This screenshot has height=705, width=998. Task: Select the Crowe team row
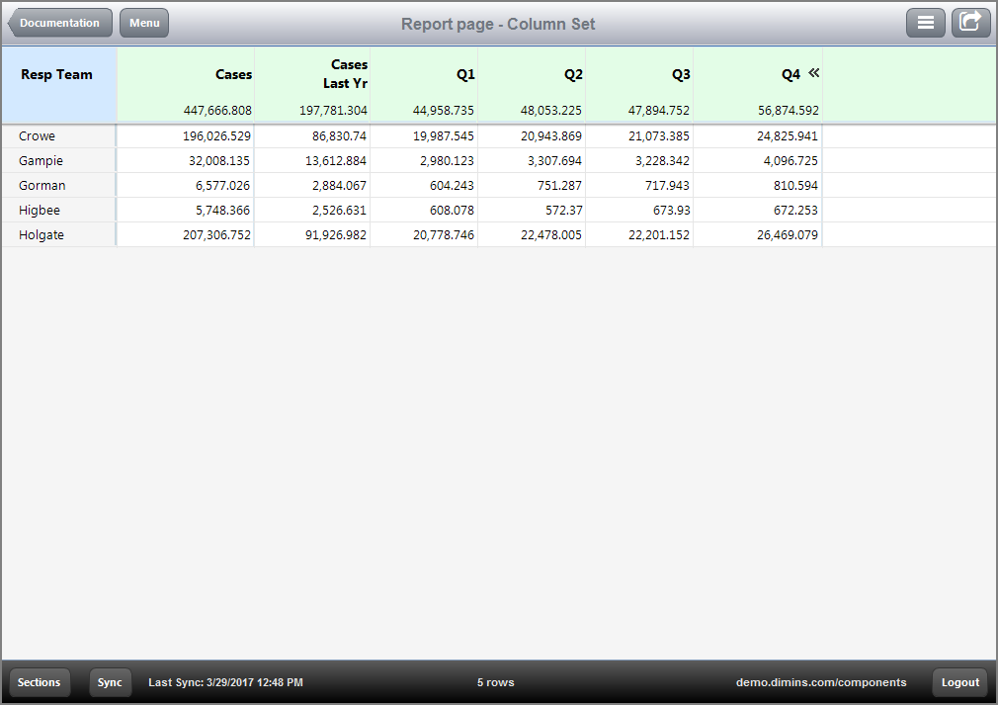(59, 135)
